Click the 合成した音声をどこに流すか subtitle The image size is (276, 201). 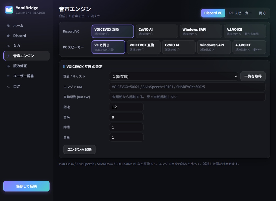pyautogui.click(x=80, y=16)
